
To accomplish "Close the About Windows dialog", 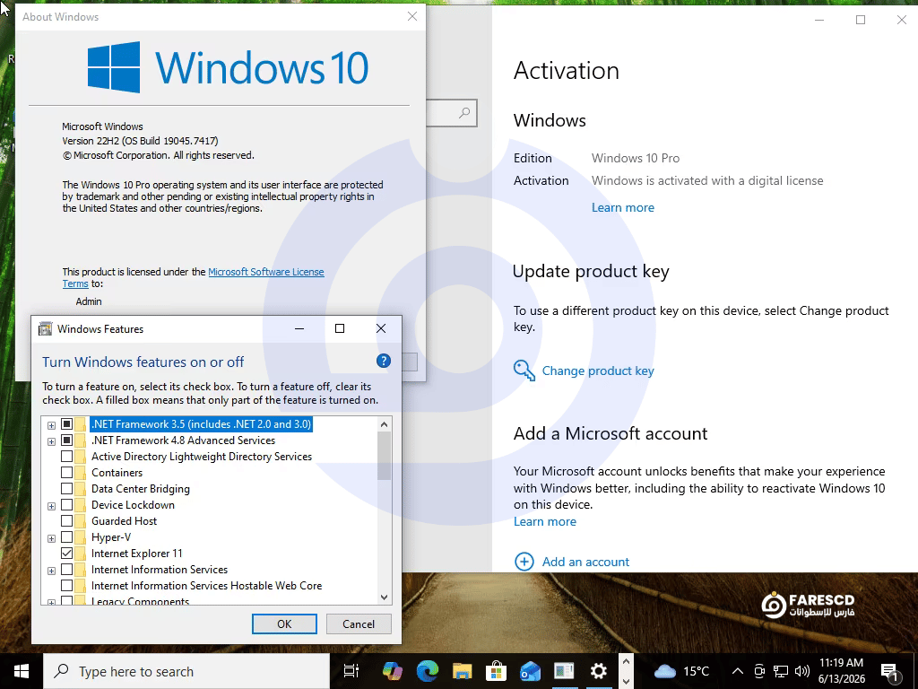I will pyautogui.click(x=412, y=16).
